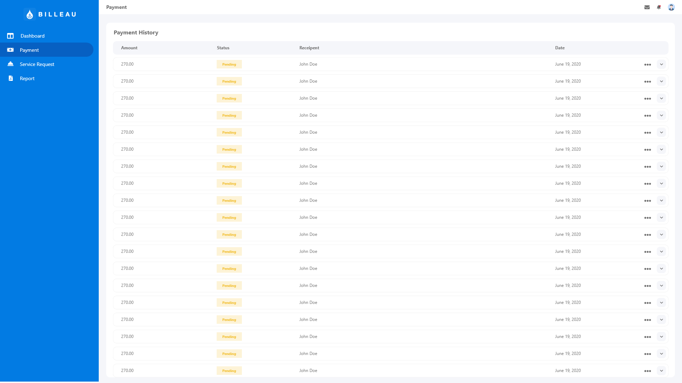Viewport: 682px width, 383px height.
Task: Click the Status column header
Action: coord(223,48)
